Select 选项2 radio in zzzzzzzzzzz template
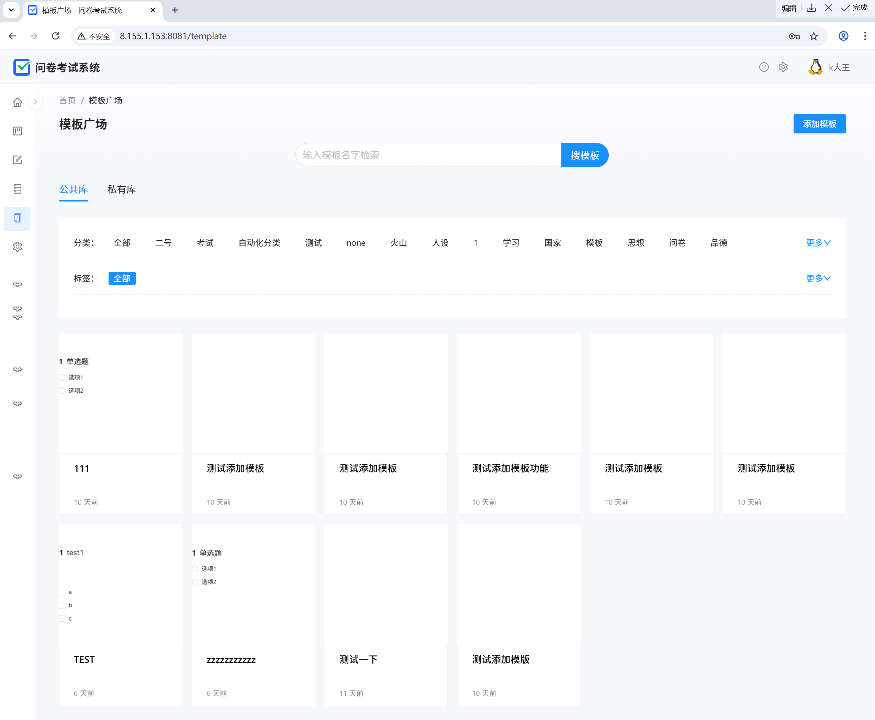The image size is (875, 720). (x=195, y=582)
